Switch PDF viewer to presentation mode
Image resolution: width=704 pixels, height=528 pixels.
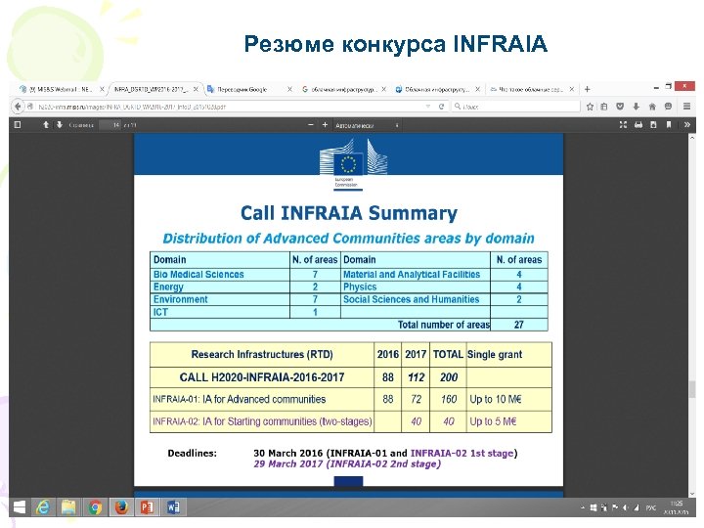pos(623,125)
